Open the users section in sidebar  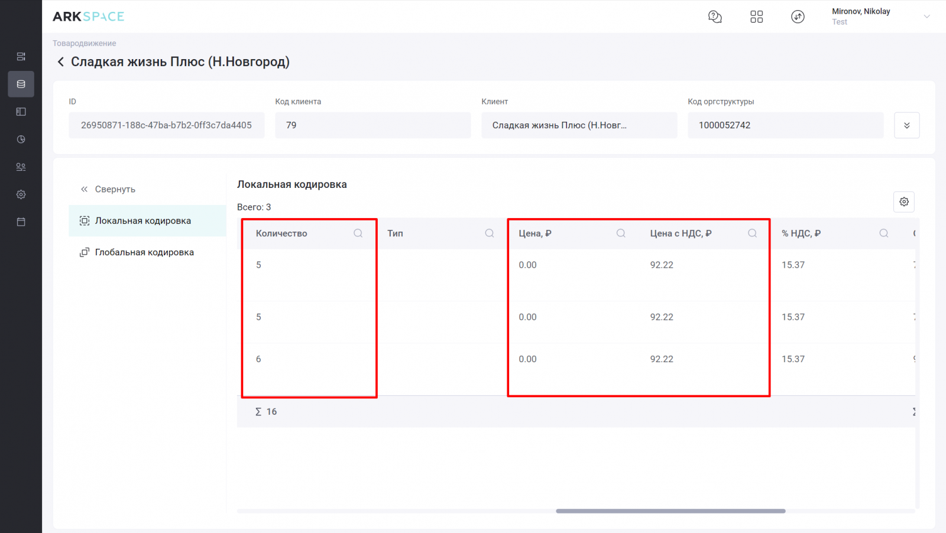click(21, 167)
